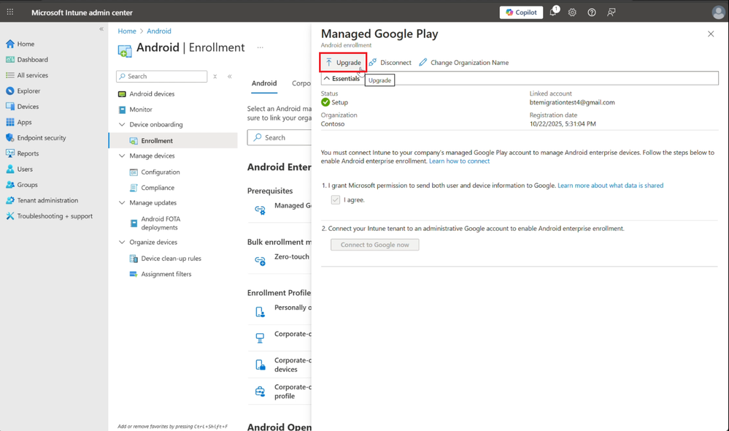729x431 pixels.
Task: Open Devices in left navigation
Action: coord(23,107)
